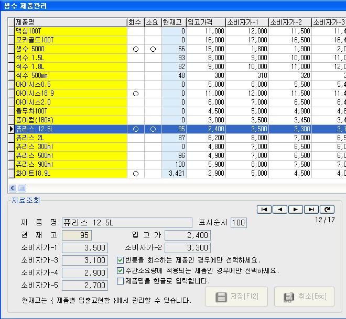
Task: Go to next record arrow button
Action: (x=296, y=209)
